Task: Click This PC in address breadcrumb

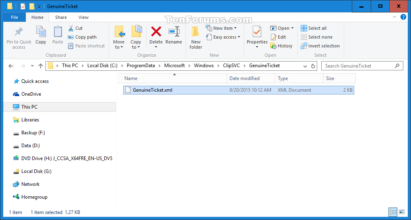Action: click(70, 66)
